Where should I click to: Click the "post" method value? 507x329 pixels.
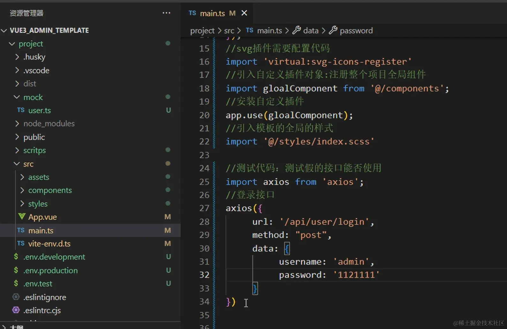click(311, 235)
